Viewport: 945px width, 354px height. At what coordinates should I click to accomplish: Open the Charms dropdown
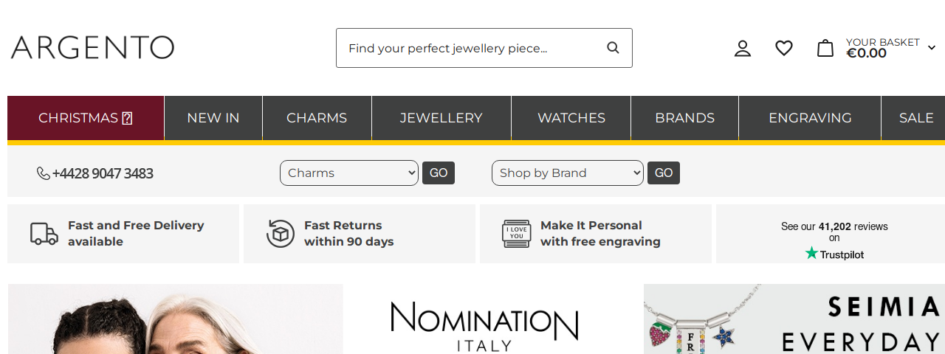349,173
